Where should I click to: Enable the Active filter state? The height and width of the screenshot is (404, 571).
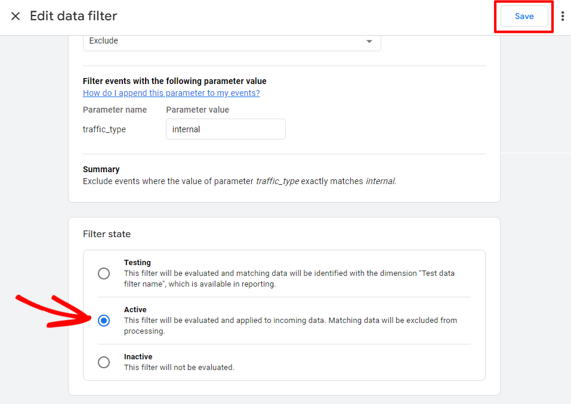tap(104, 321)
